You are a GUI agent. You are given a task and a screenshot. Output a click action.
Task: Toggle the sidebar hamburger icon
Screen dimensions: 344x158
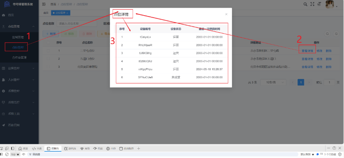(44, 4)
